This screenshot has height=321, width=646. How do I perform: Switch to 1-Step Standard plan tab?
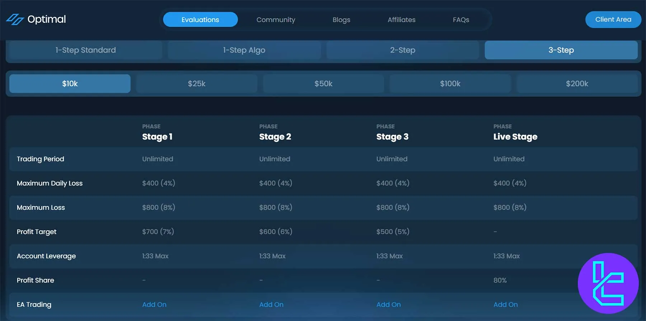[86, 50]
